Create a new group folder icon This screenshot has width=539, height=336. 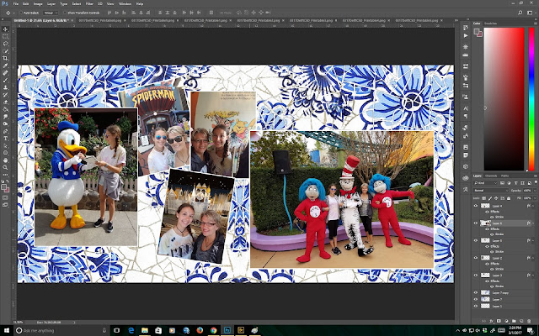514,321
